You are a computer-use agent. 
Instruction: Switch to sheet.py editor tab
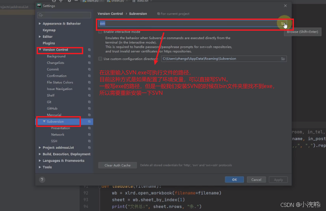coord(118,1)
